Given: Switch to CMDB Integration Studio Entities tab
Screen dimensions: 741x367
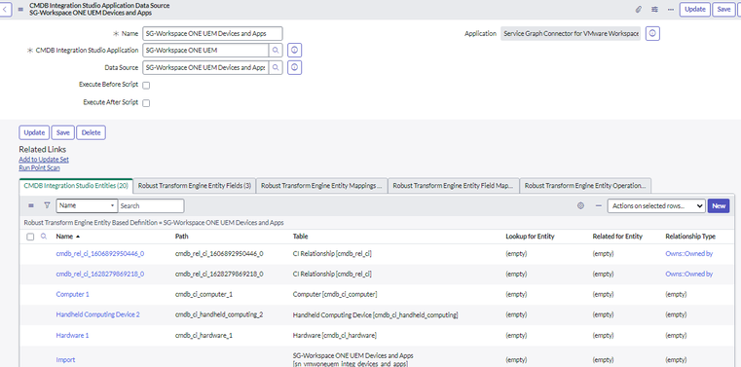Looking at the screenshot, I should pos(76,186).
